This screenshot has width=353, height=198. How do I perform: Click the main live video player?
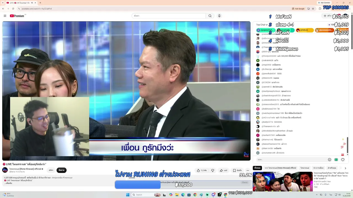coord(126,91)
